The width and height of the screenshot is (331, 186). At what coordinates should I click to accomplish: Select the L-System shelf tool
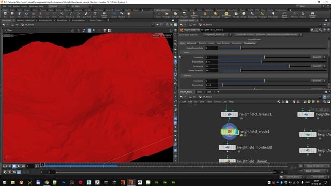point(114,14)
